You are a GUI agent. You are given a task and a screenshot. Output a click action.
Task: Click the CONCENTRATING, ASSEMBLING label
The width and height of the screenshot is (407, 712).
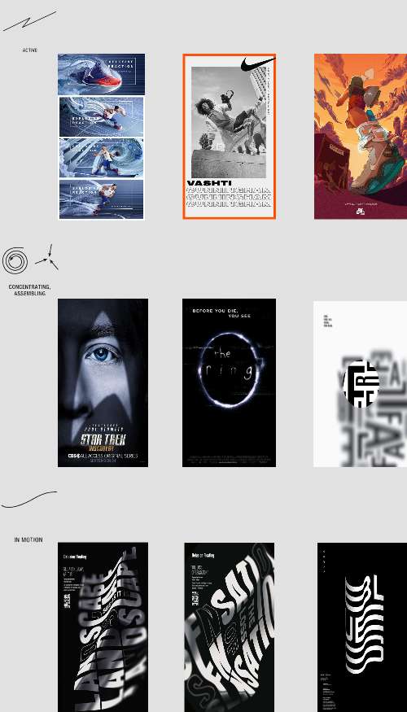[x=29, y=290]
